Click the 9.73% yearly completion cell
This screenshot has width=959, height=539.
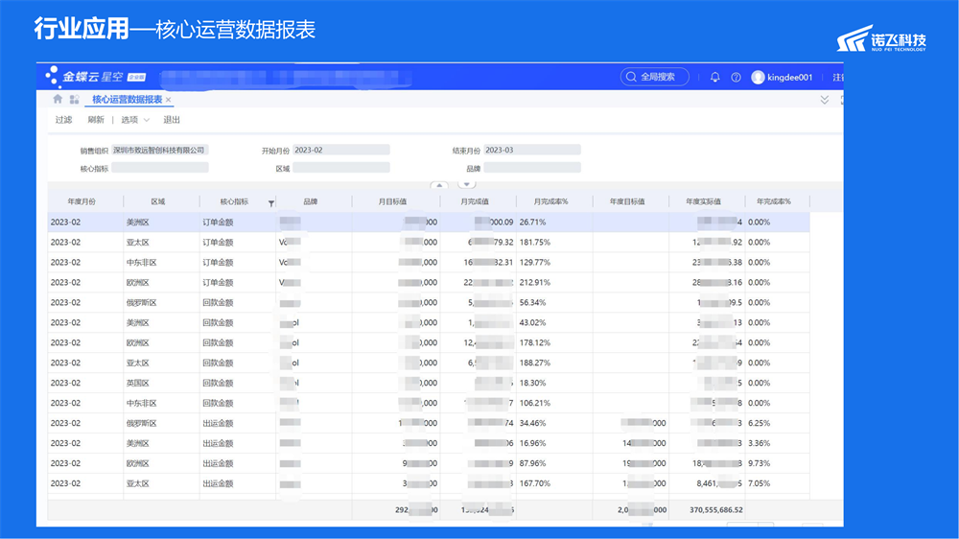coord(777,463)
